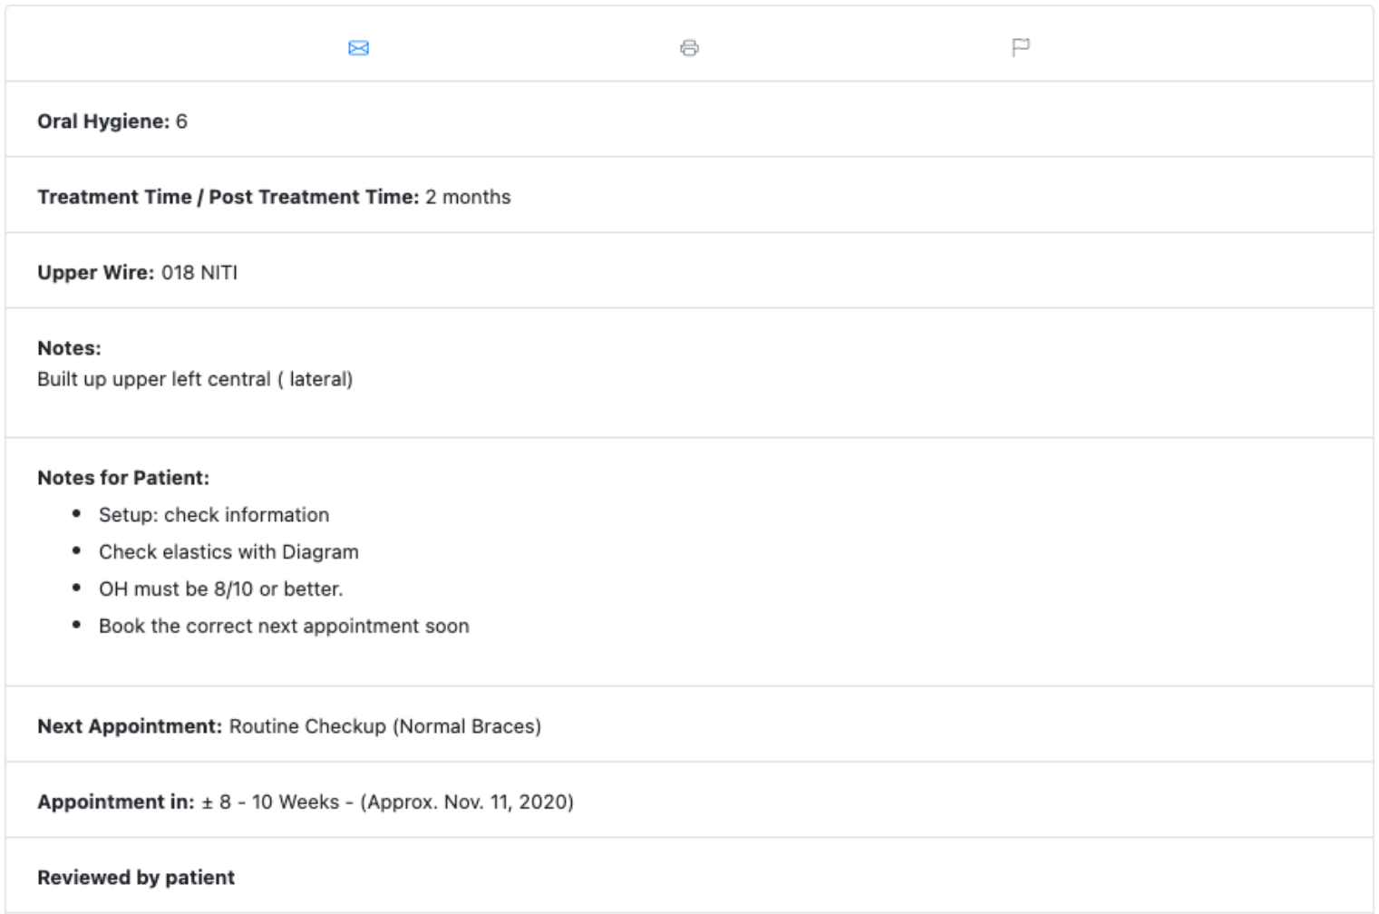Click the Upper Wire label
Screen dimensions: 1379x914
click(95, 273)
